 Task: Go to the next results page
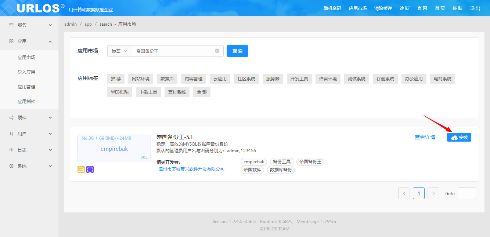(433, 193)
